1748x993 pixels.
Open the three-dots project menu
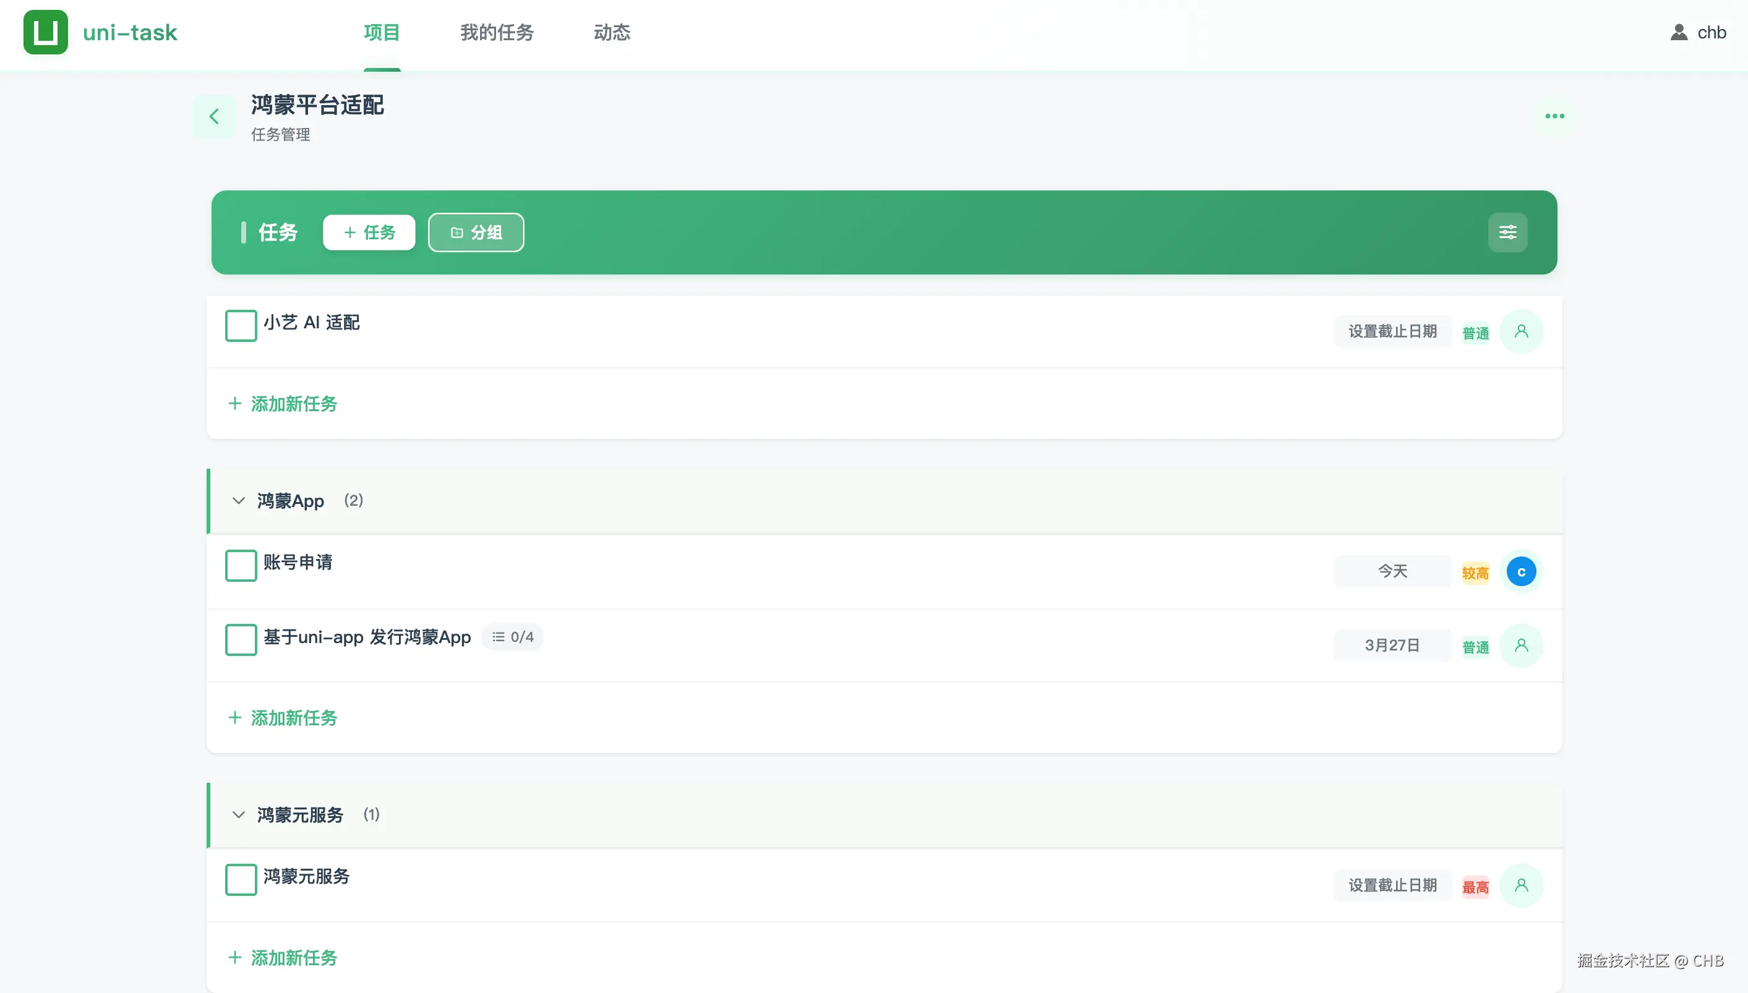click(1554, 117)
